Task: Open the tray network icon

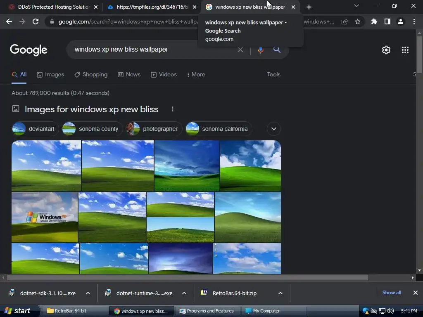Action: [382, 311]
